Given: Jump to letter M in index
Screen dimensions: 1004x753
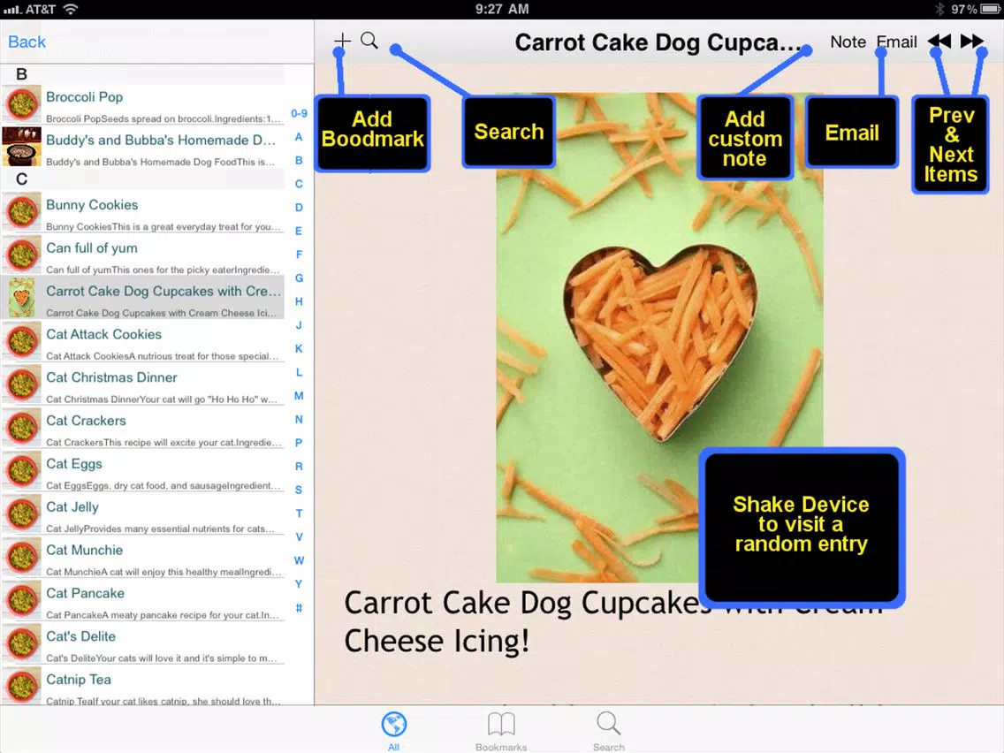Looking at the screenshot, I should point(299,396).
